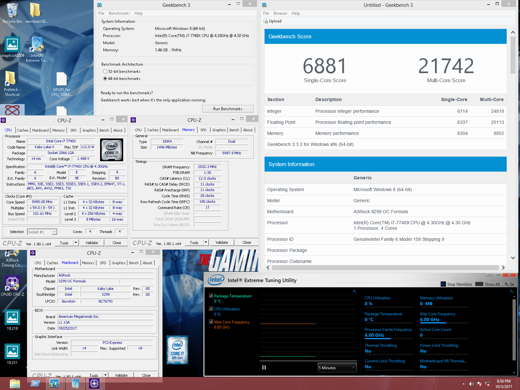
Task: Open the 19.219 image desktop icon
Action: [12, 320]
